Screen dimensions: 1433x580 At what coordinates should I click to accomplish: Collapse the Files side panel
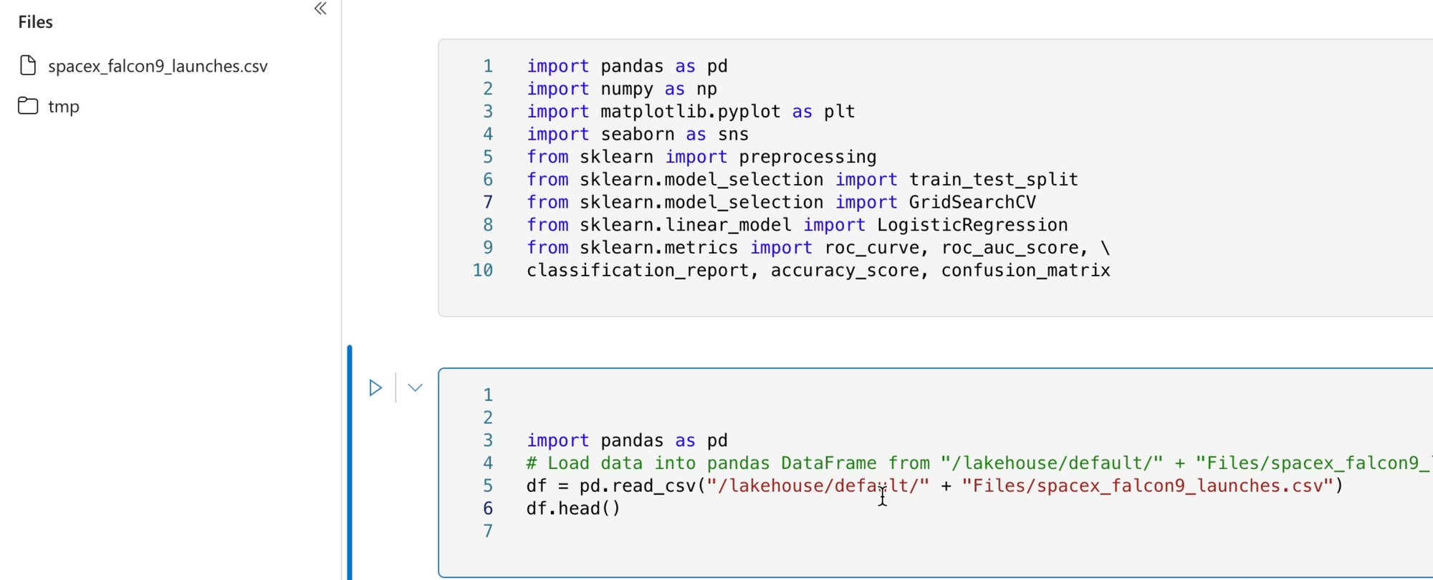[320, 9]
